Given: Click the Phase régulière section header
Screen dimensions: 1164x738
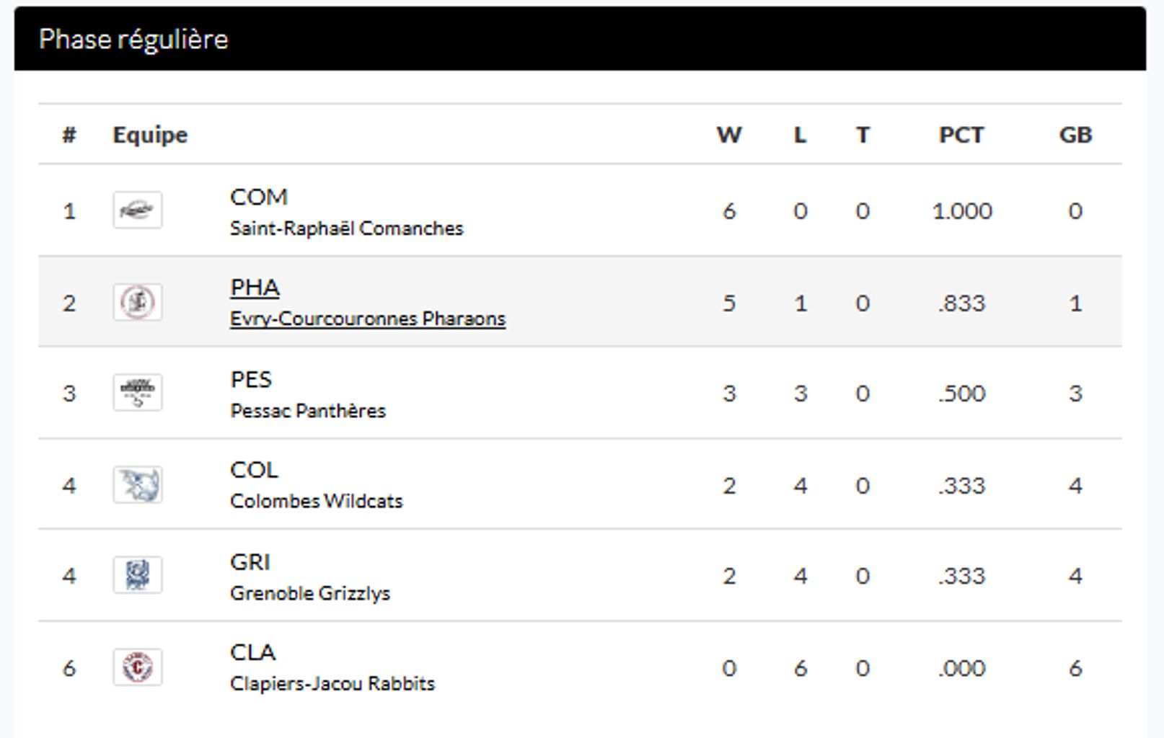Looking at the screenshot, I should 133,39.
